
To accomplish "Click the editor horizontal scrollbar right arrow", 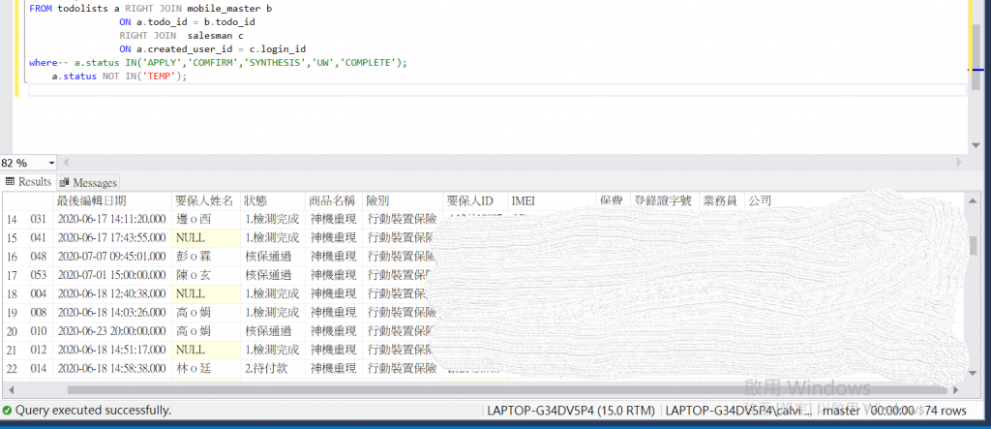I will (959, 163).
